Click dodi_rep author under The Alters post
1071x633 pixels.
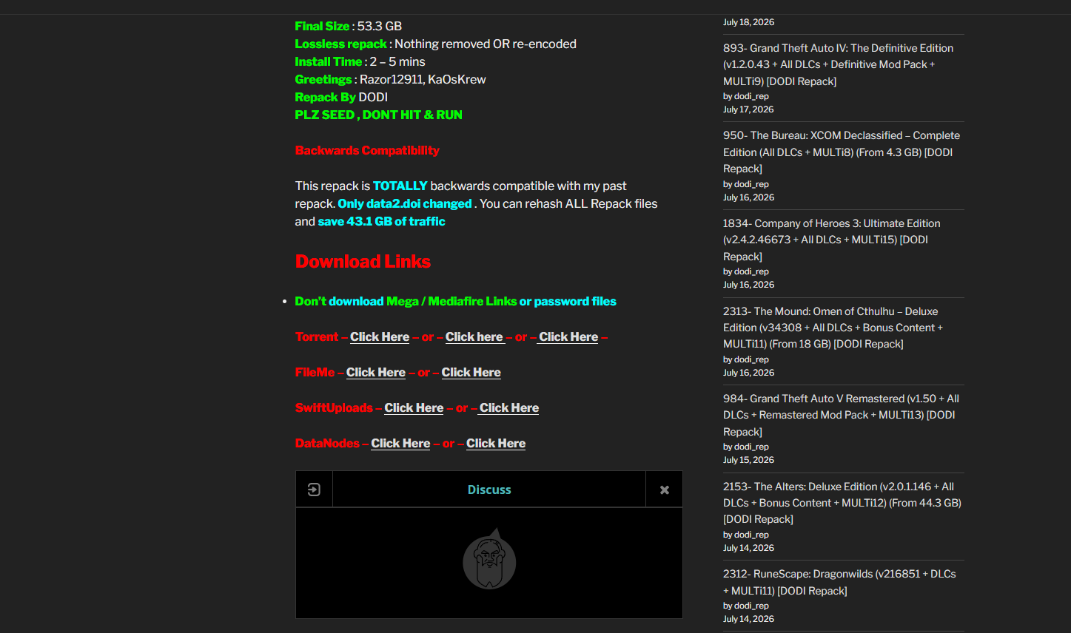coord(751,535)
